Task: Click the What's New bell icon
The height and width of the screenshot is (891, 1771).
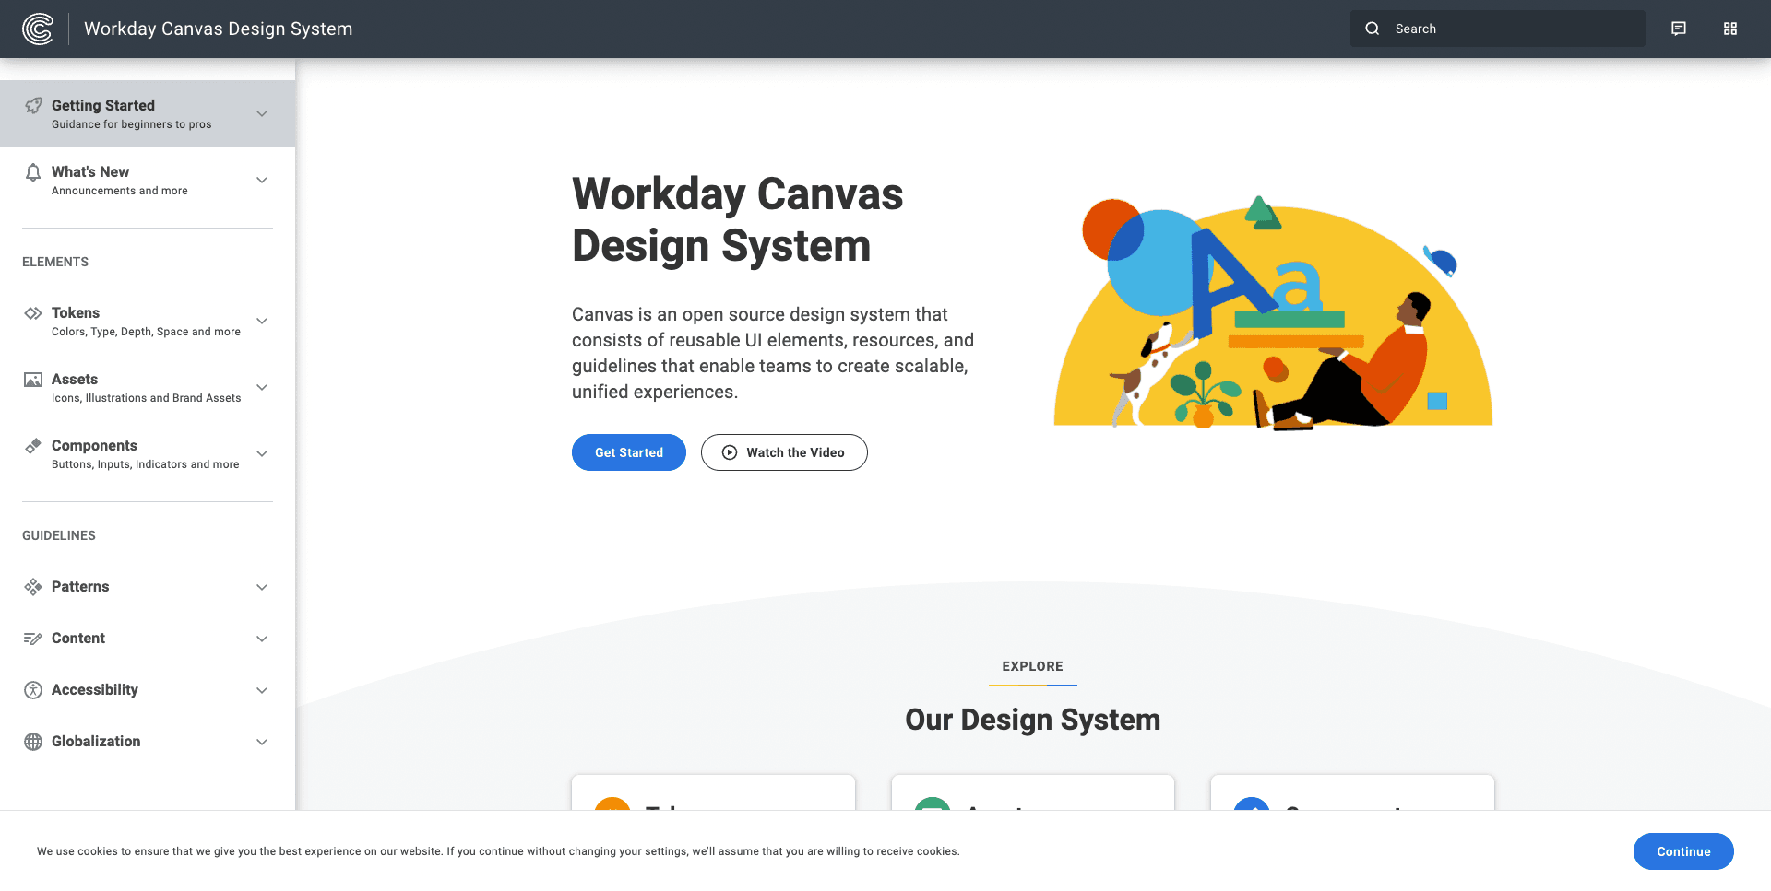Action: 33,172
